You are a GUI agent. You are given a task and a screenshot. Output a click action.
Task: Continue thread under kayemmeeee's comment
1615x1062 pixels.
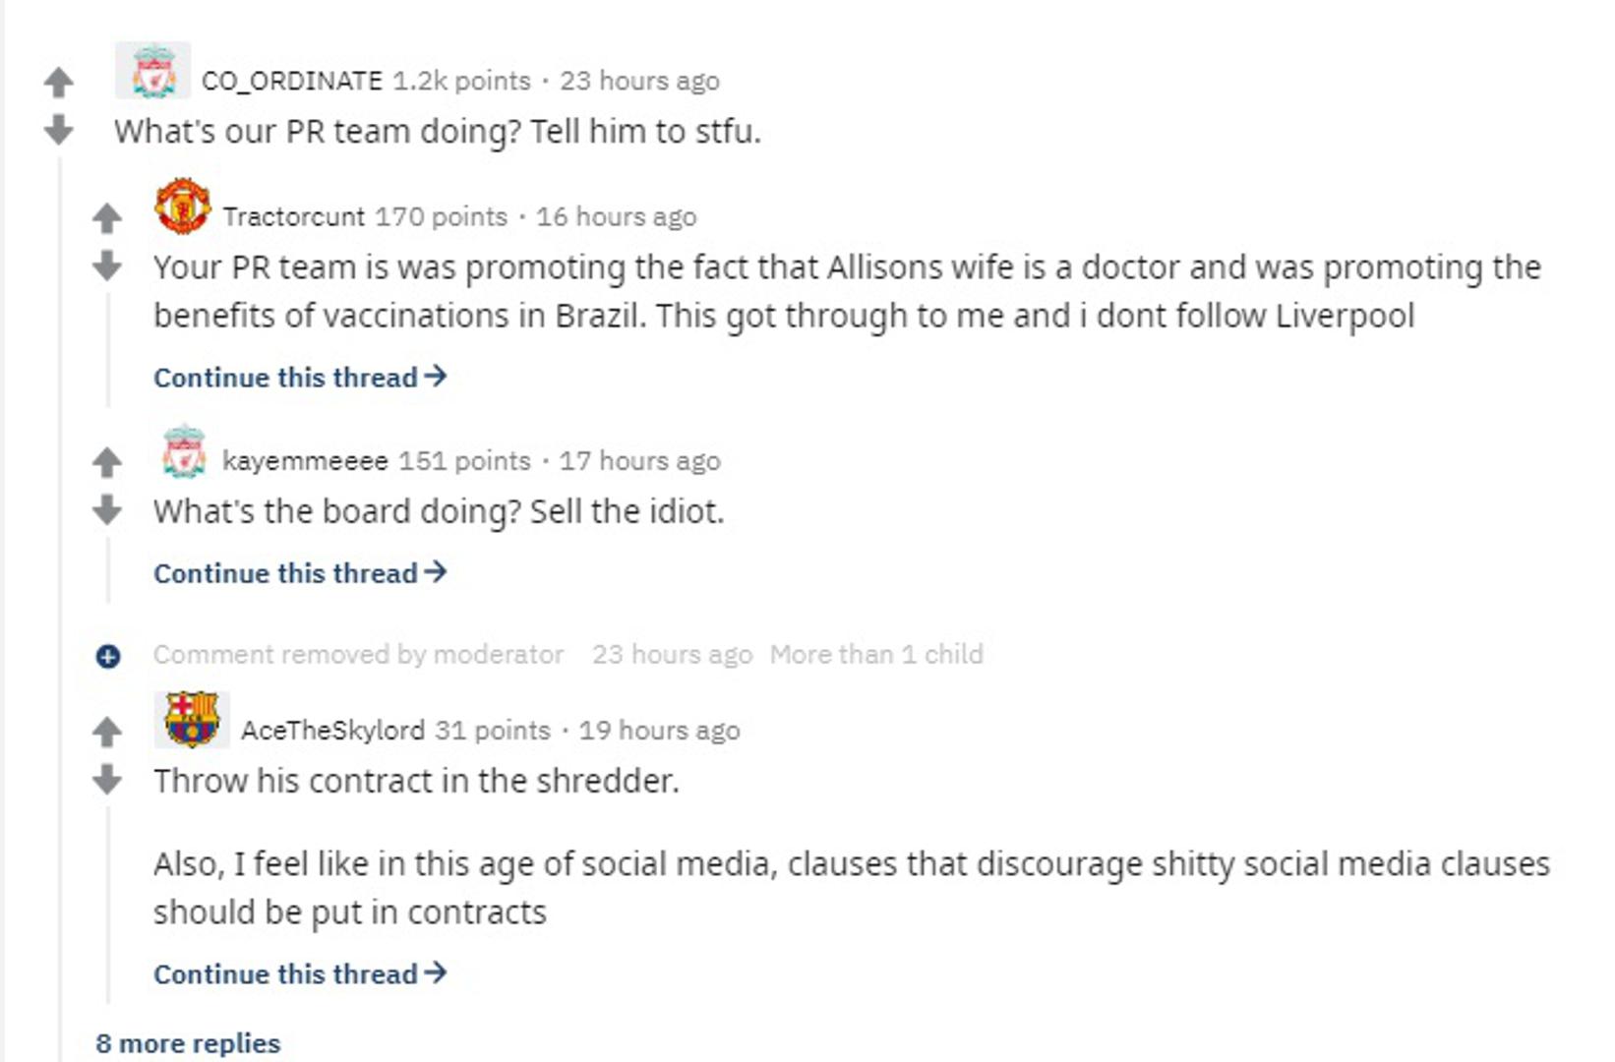[300, 573]
